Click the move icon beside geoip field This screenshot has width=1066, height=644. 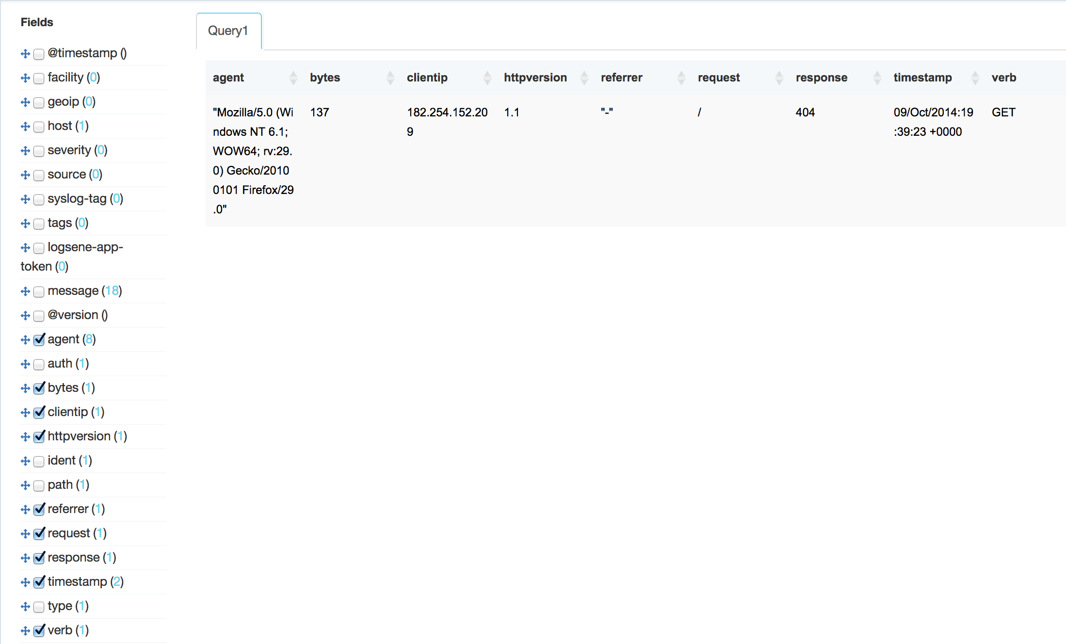pyautogui.click(x=25, y=102)
